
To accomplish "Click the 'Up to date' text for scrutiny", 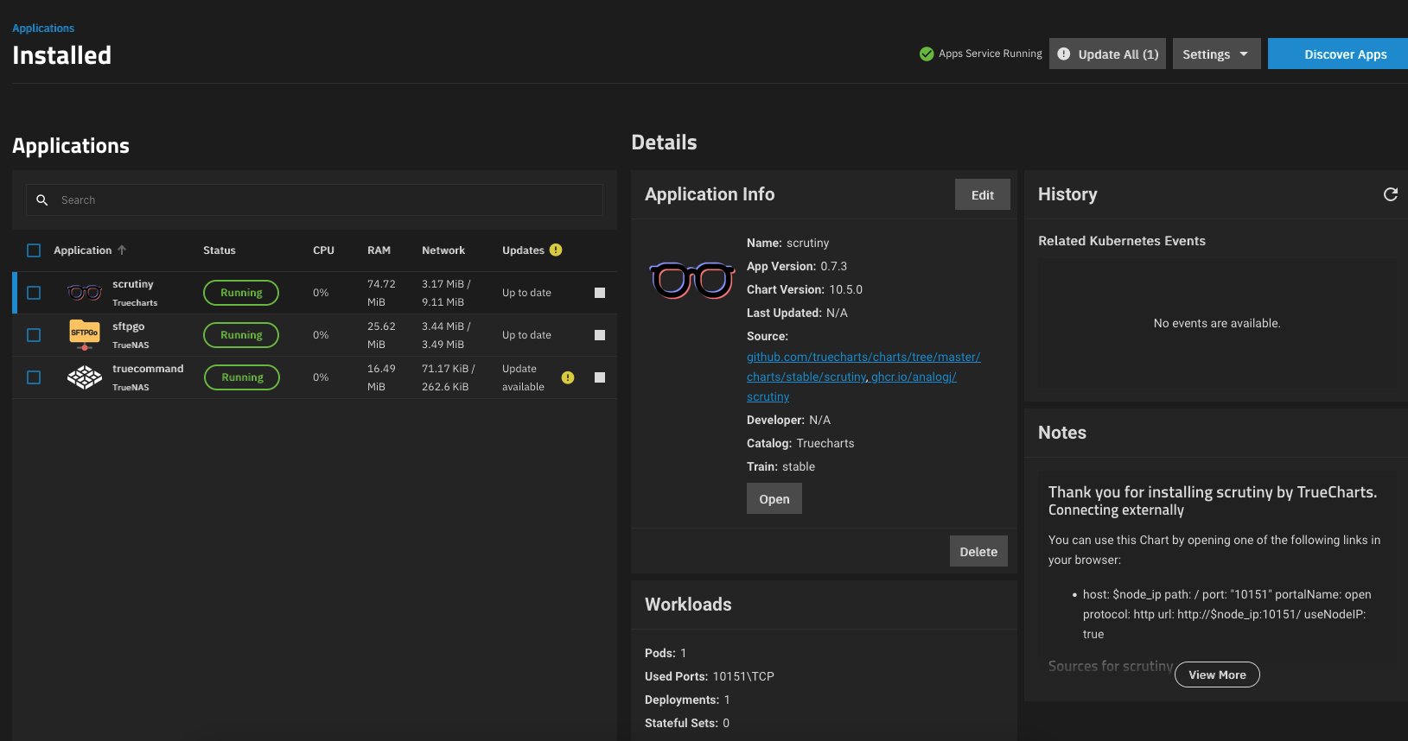I will coord(526,293).
